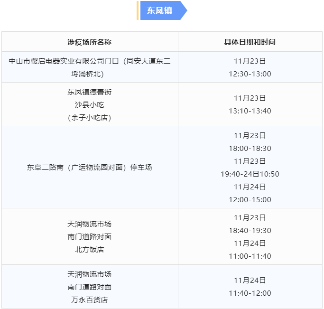This screenshot has height=309, width=324.
Task: Click the 东凤镇德善街 text line
Action: point(90,92)
